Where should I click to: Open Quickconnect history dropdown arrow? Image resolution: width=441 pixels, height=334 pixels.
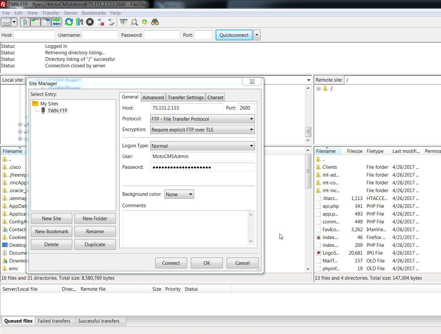(x=257, y=35)
